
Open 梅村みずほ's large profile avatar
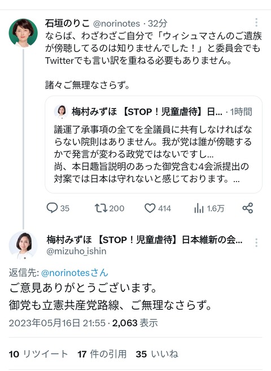coord(23,245)
